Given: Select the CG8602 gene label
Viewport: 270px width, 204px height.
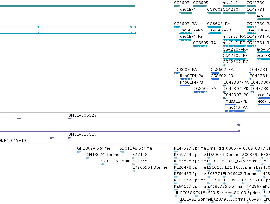Looking at the screenshot, I should coord(215,10).
